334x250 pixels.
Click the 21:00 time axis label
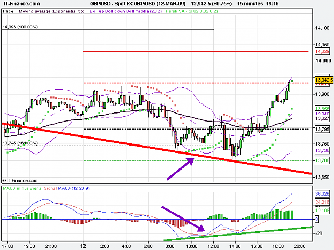(x=51, y=246)
